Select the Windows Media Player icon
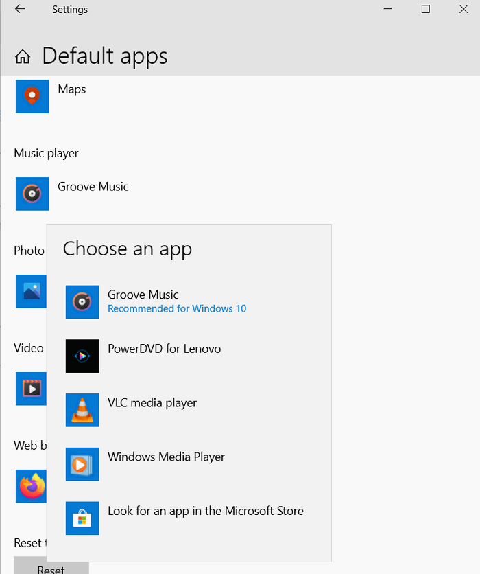The image size is (480, 574). 82,464
